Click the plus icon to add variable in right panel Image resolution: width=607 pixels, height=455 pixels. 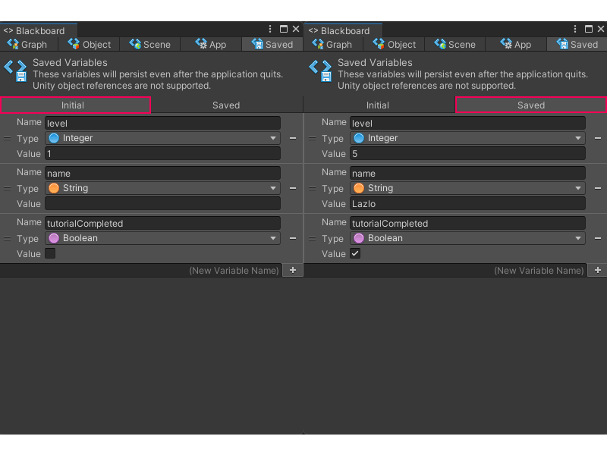[598, 270]
